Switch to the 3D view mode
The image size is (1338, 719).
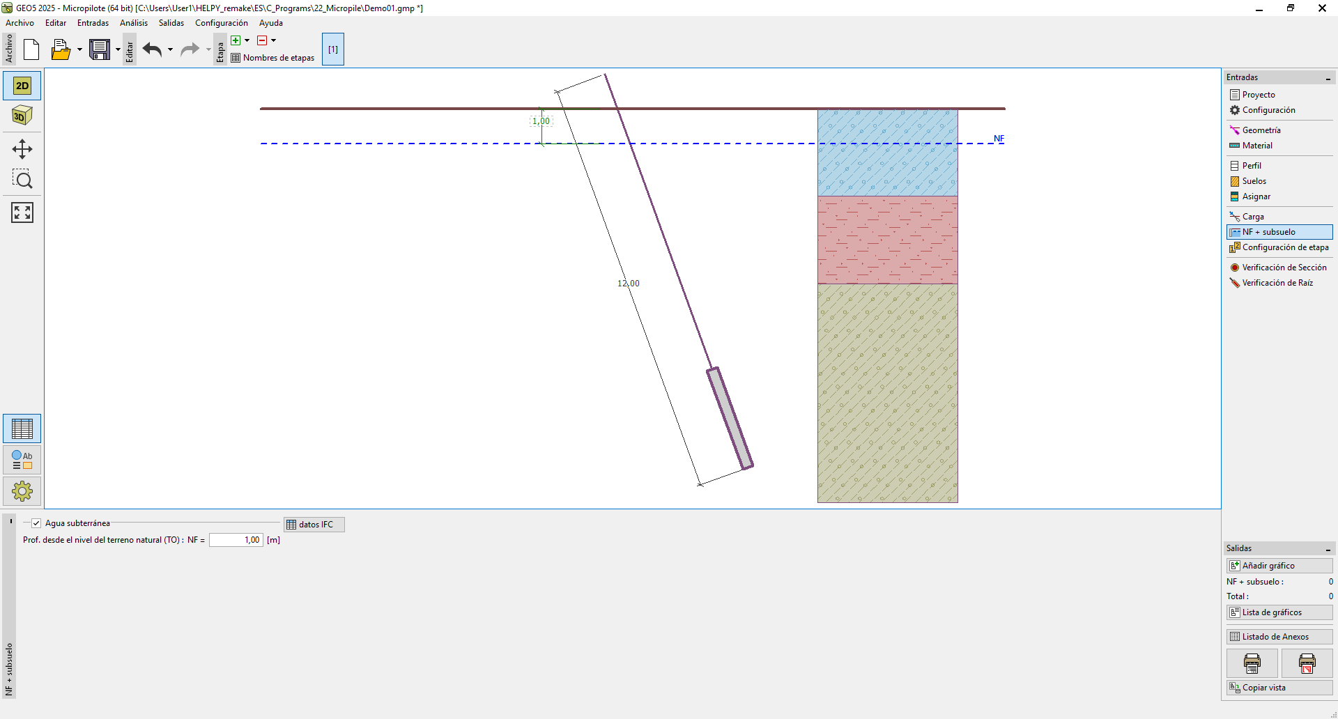pyautogui.click(x=22, y=116)
